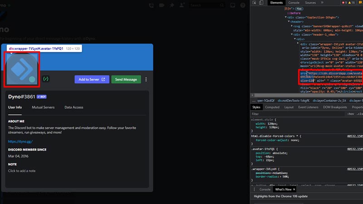The image size is (363, 204).
Task: Click to add a note field
Action: tap(22, 171)
